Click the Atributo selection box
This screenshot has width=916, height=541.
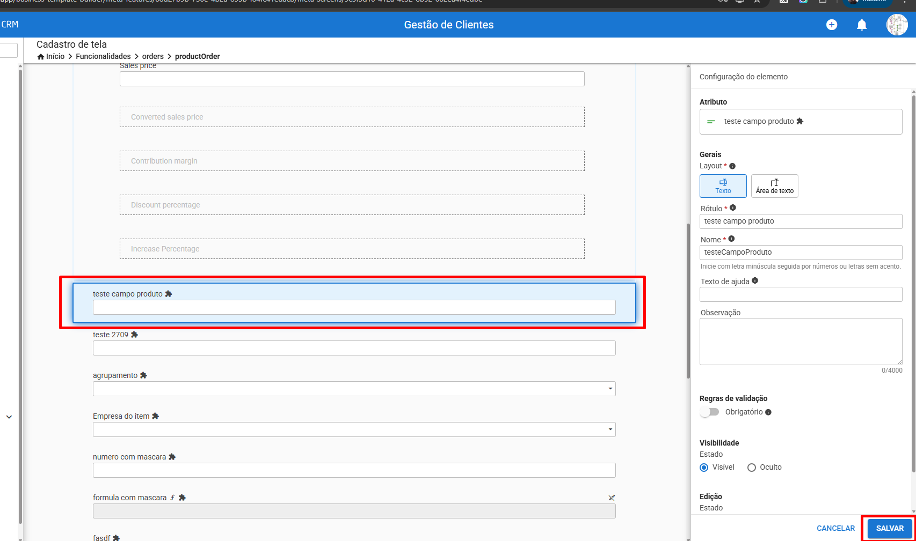pyautogui.click(x=801, y=122)
